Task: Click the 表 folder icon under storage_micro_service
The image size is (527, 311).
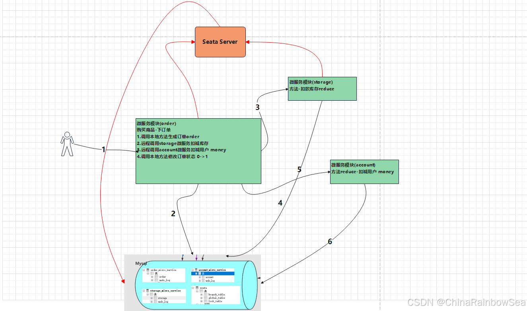Action: [x=152, y=294]
